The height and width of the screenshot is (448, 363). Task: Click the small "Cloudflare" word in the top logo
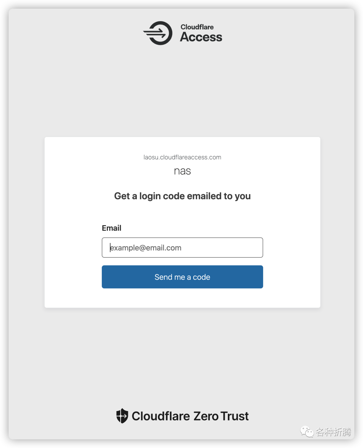tap(197, 27)
